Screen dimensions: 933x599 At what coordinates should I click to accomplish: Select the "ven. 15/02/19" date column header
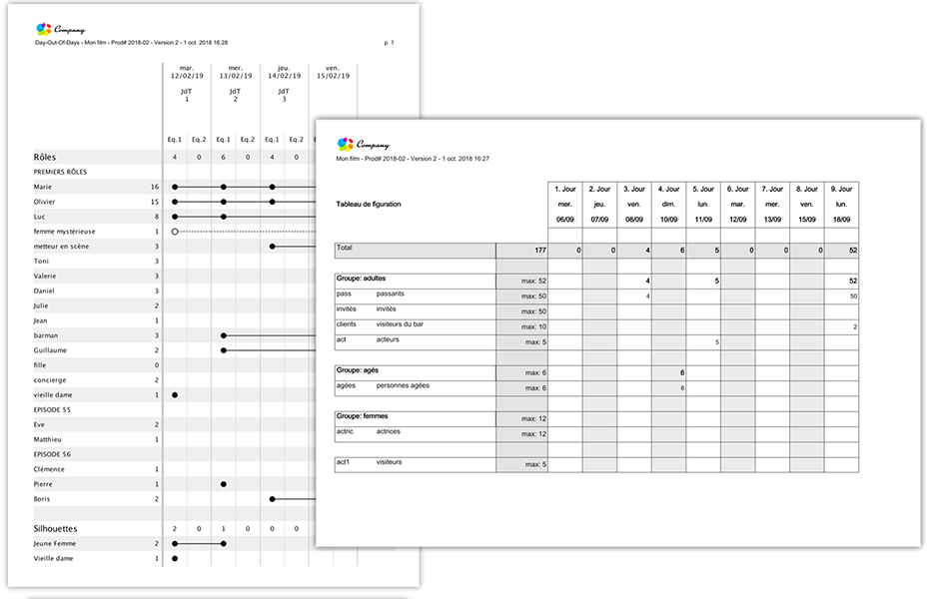tap(334, 72)
